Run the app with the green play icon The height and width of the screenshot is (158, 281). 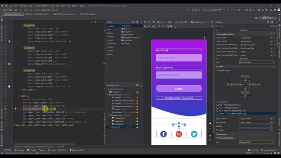point(227,10)
